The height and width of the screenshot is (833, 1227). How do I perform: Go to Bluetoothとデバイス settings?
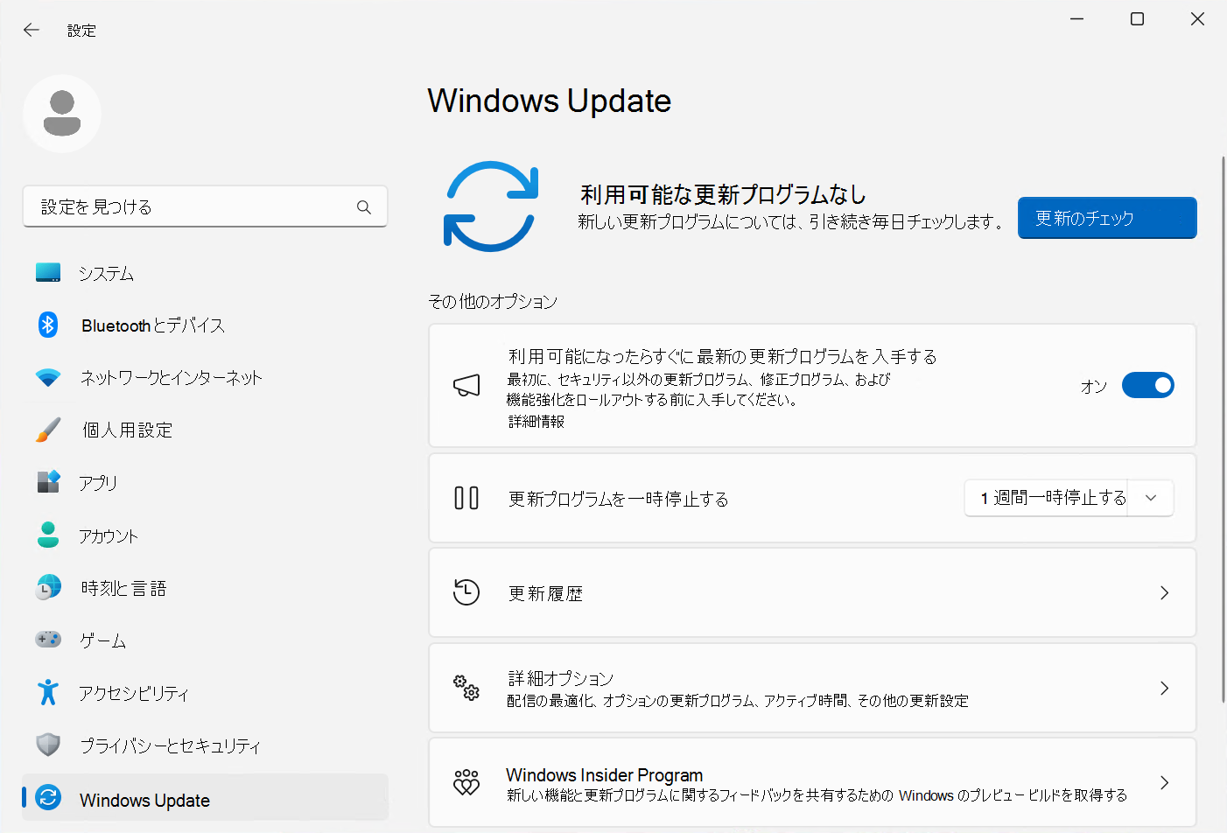[205, 325]
